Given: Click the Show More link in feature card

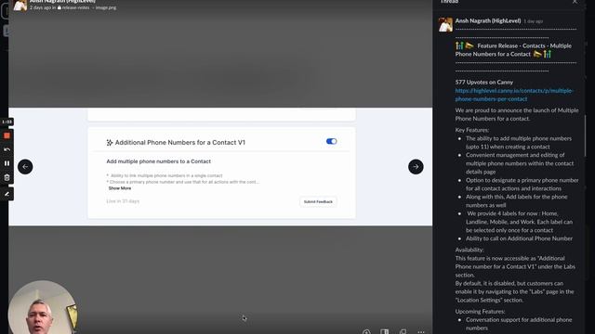Looking at the screenshot, I should (x=120, y=188).
